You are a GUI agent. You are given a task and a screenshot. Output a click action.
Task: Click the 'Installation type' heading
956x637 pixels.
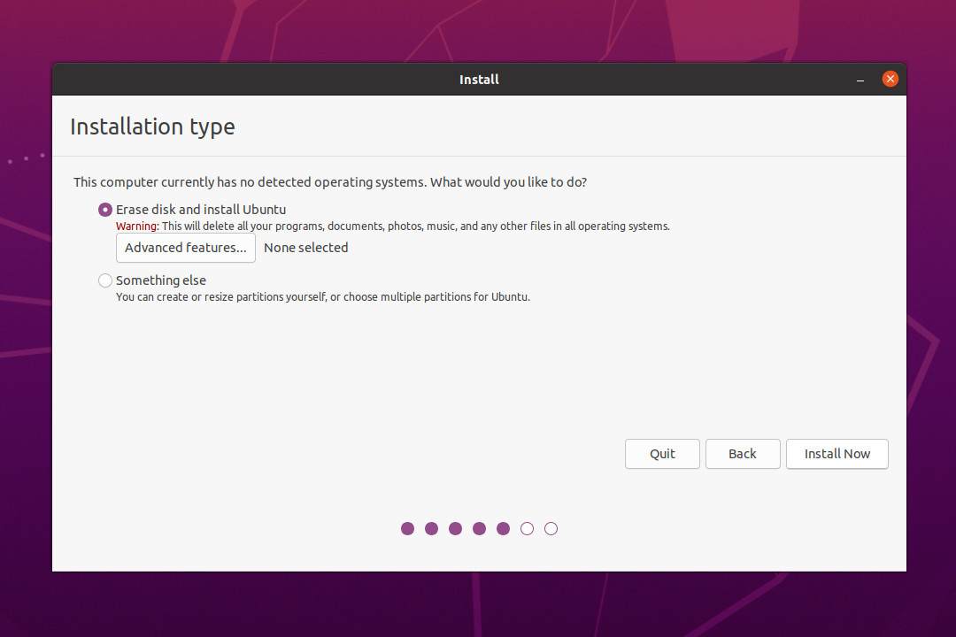[152, 127]
